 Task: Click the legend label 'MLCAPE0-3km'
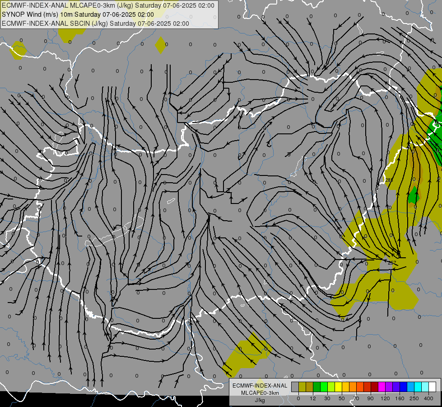[260, 393]
